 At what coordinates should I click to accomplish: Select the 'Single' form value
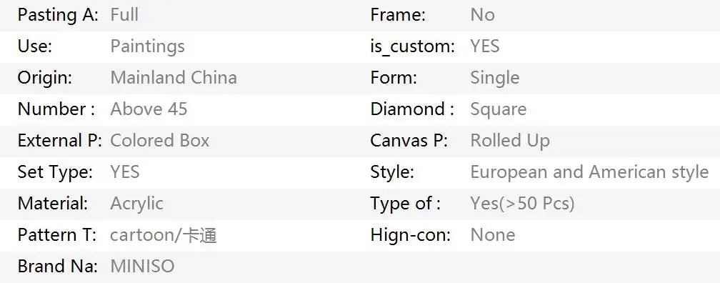[x=495, y=78]
